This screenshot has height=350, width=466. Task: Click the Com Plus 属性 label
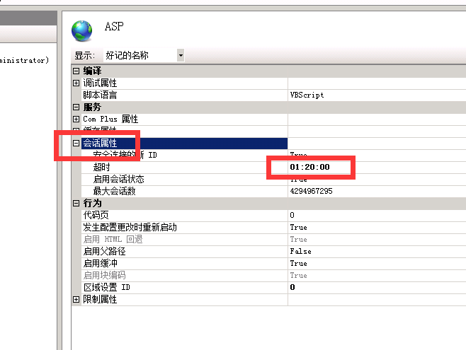click(x=110, y=119)
